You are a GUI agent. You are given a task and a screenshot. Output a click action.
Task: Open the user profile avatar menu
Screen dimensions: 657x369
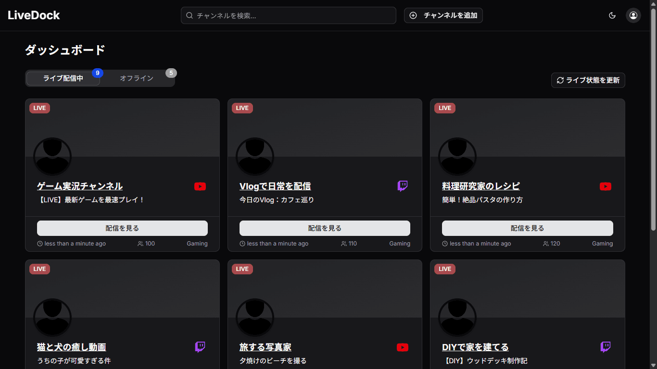tap(633, 15)
